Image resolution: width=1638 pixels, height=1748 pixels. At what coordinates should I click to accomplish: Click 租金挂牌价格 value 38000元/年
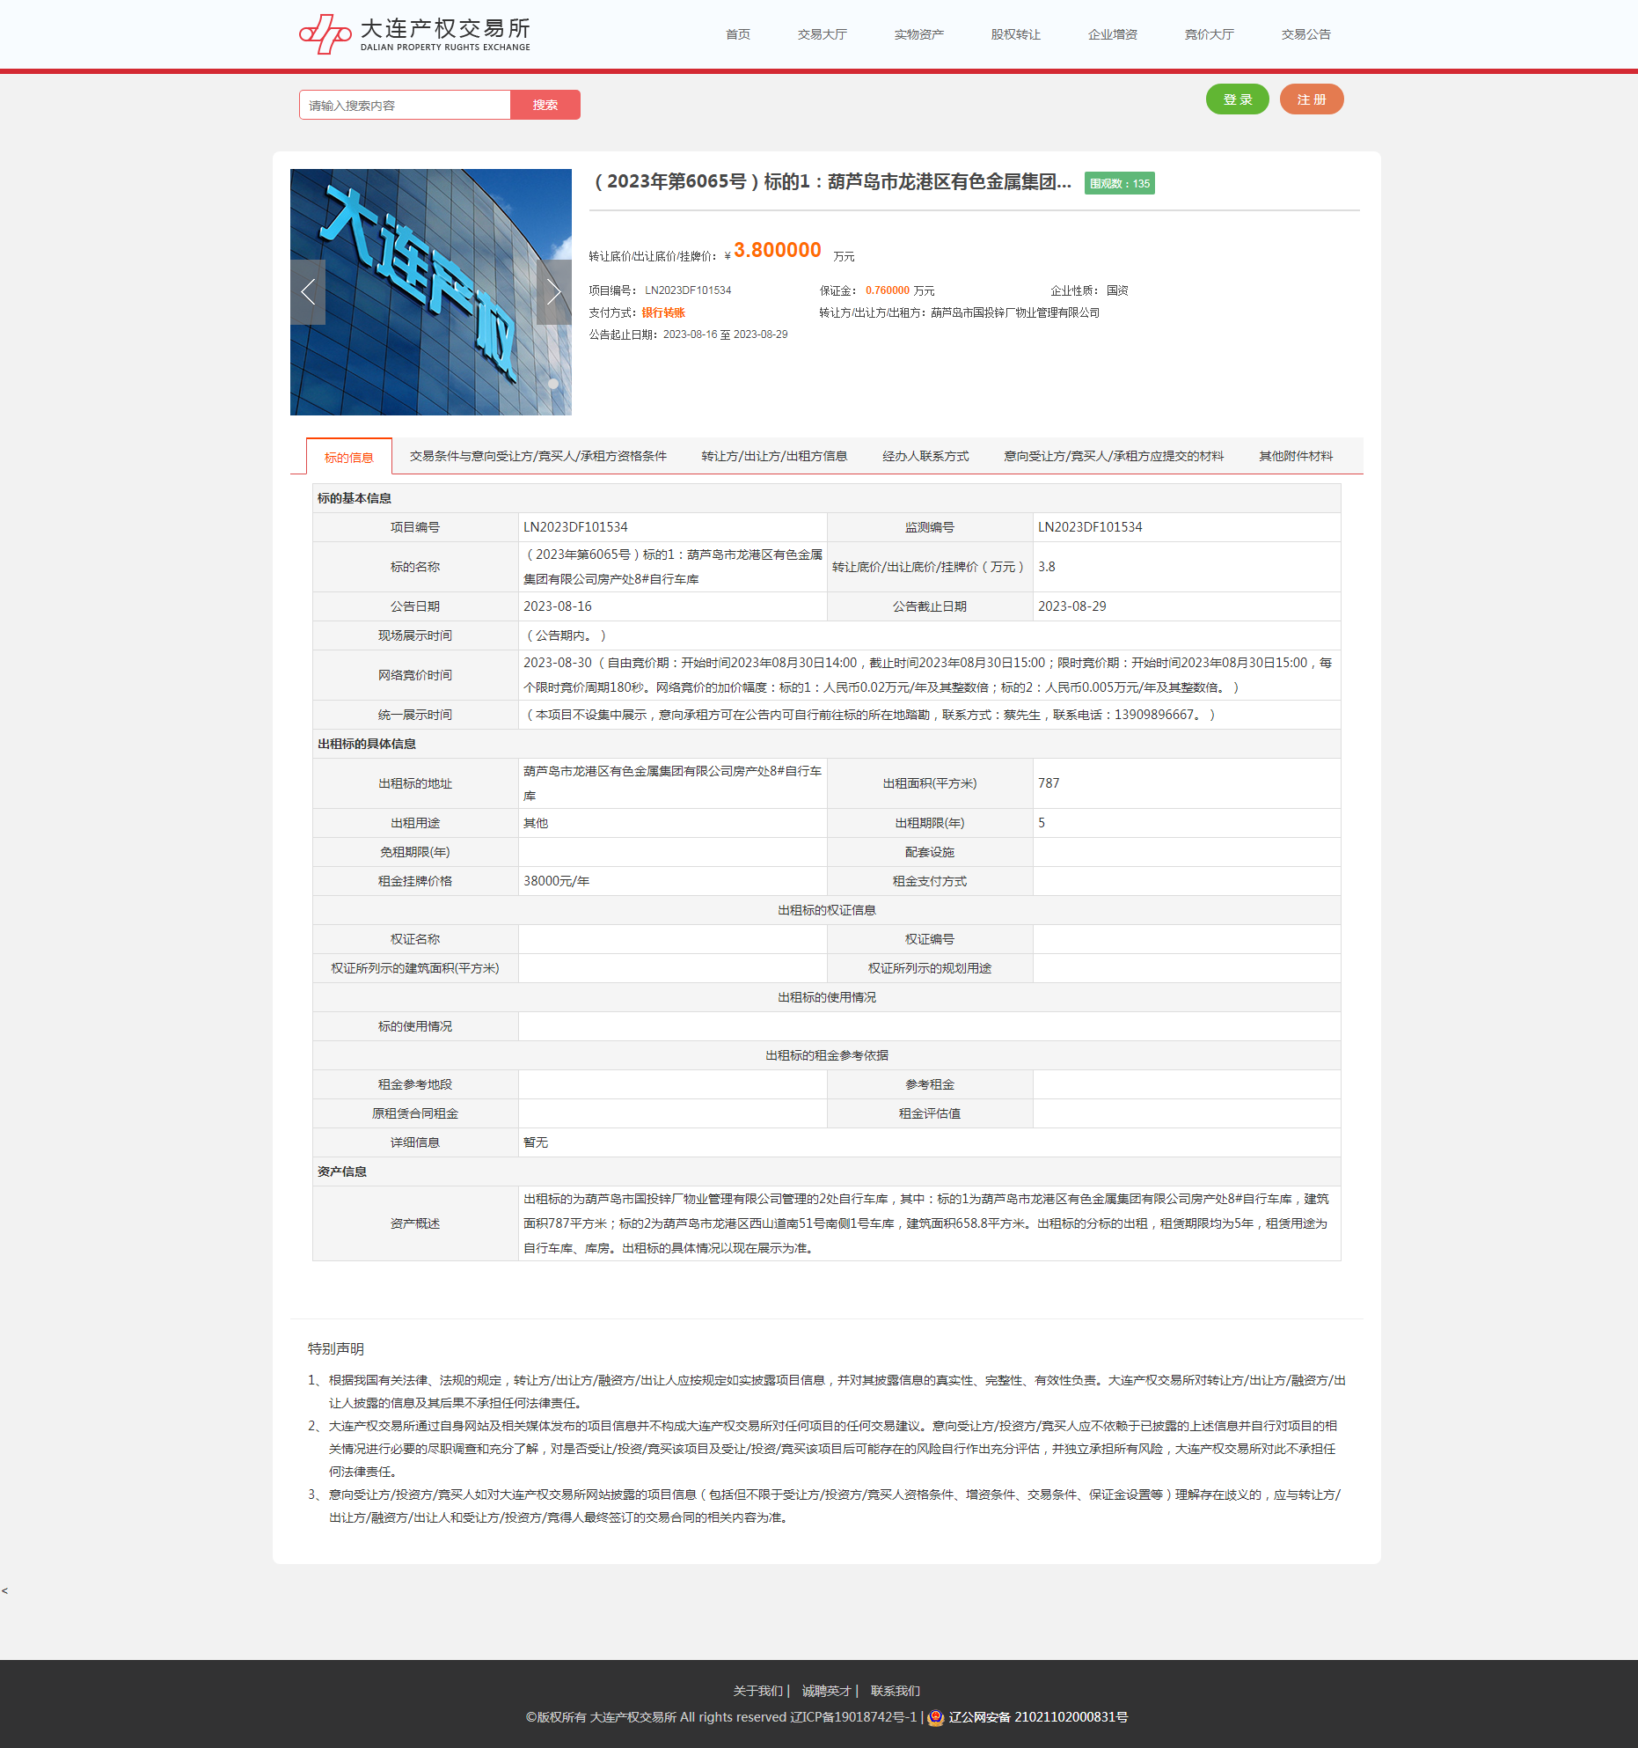(x=557, y=881)
